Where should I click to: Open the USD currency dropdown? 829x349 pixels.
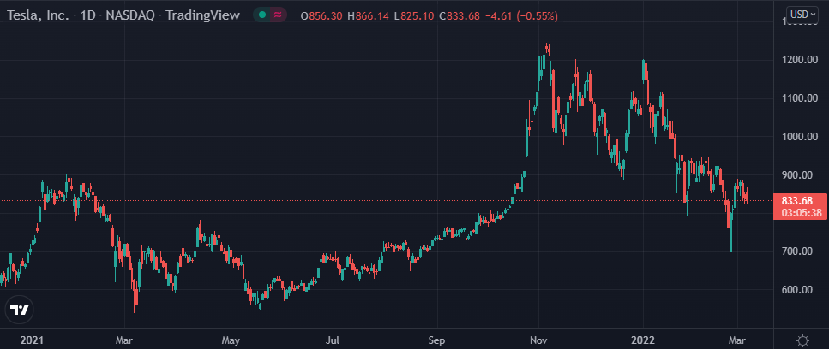801,15
